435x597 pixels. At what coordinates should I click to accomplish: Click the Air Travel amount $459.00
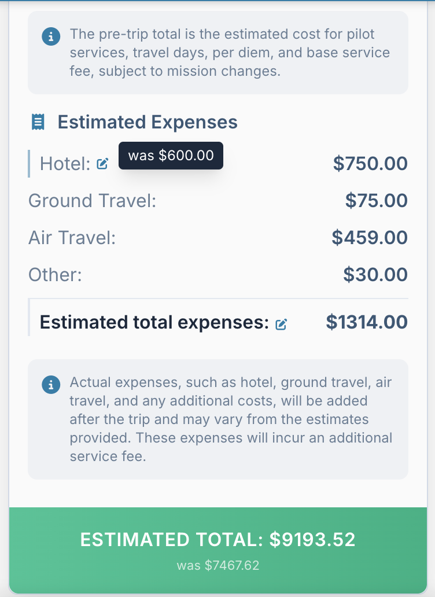(x=370, y=238)
